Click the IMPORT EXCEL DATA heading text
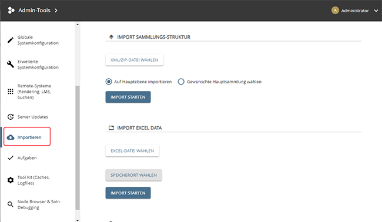 139,128
